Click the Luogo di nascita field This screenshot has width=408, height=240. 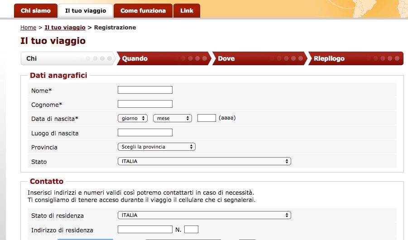145,133
